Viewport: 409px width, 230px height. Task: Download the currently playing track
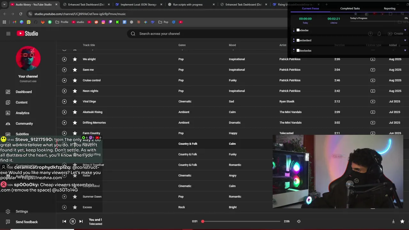[x=393, y=221]
